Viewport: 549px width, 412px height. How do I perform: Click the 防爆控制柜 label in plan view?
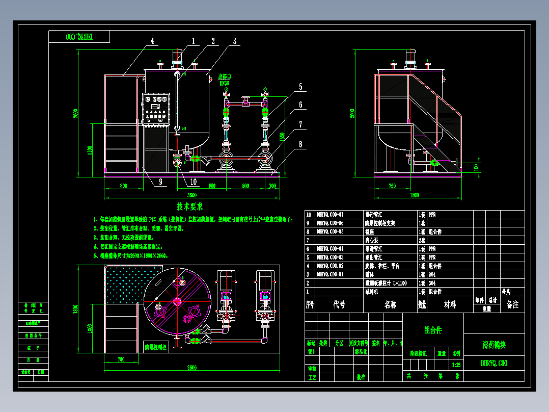[x=156, y=347]
